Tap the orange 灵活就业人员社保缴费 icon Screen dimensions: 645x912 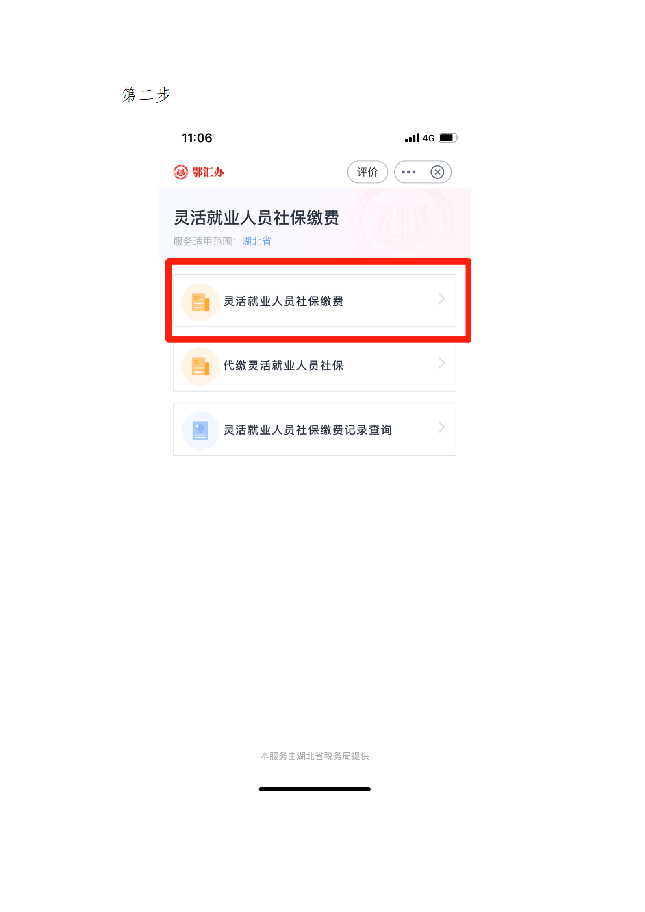click(200, 302)
